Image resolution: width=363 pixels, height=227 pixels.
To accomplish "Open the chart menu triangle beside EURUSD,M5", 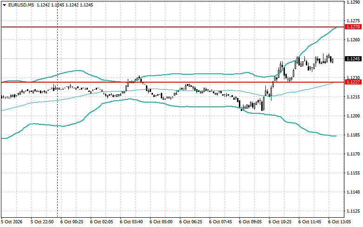I will click(4, 5).
